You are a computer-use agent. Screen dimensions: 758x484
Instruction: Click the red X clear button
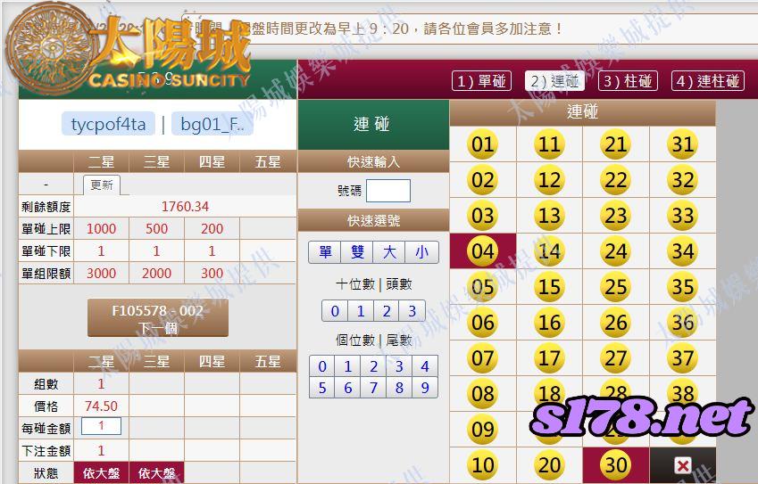point(683,465)
